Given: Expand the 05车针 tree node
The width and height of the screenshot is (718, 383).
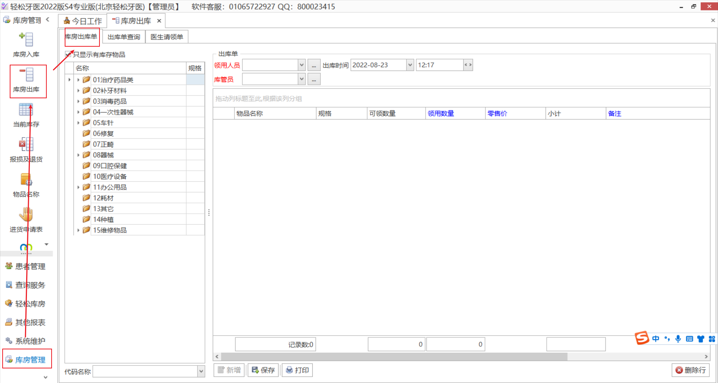Looking at the screenshot, I should click(x=78, y=123).
